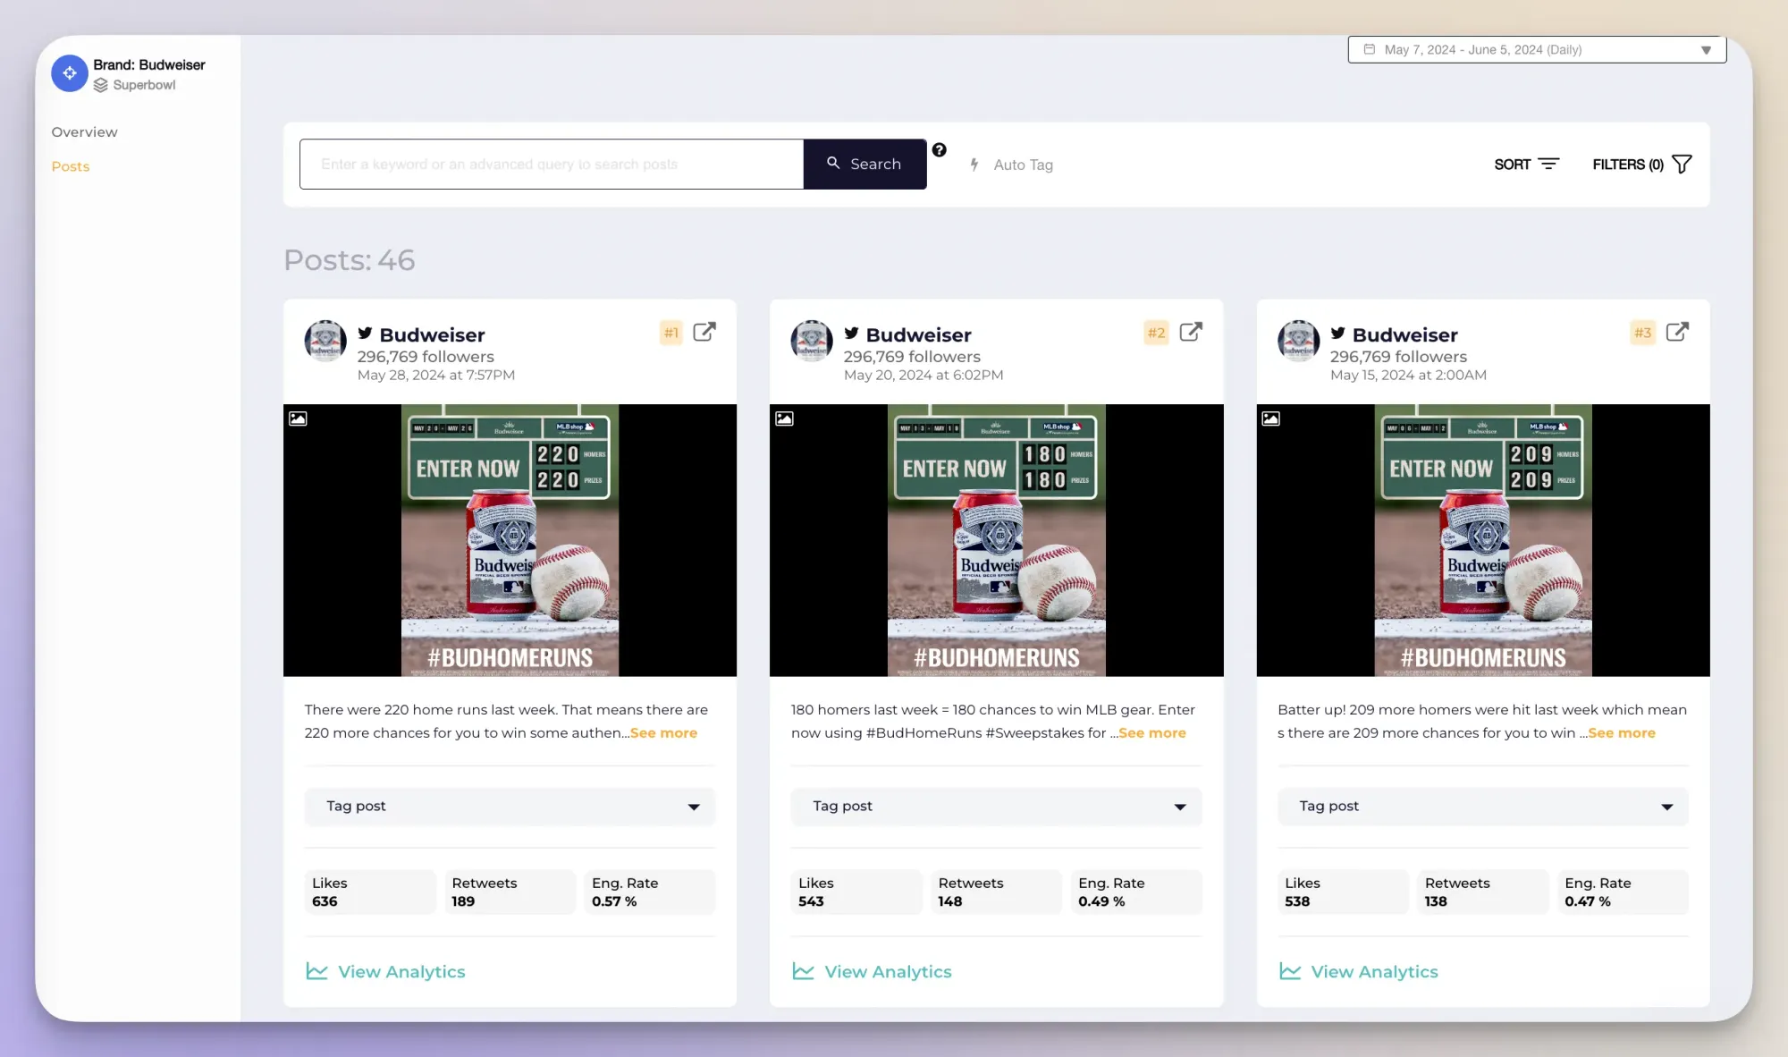The height and width of the screenshot is (1057, 1788).
Task: Click the Twitter bird on May 28 post
Action: tap(365, 334)
